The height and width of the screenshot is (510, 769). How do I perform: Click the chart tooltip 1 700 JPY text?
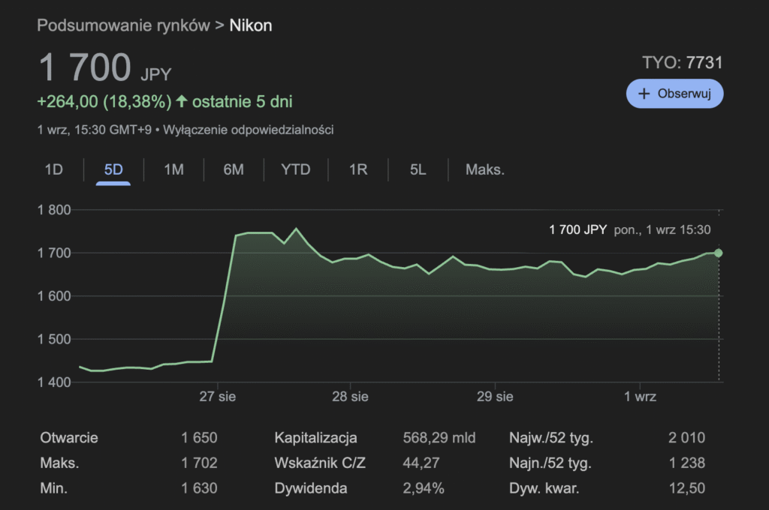tap(578, 229)
